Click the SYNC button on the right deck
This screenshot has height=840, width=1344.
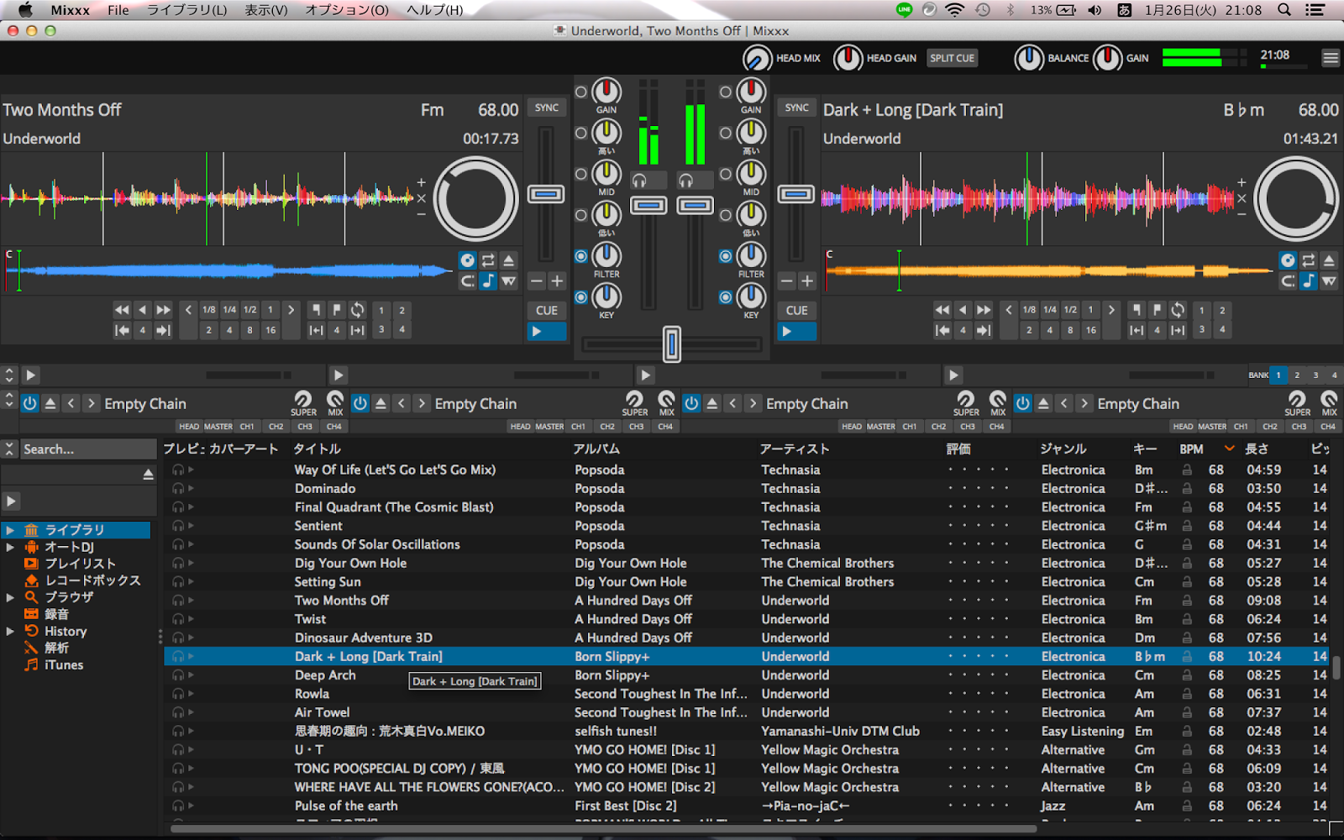797,108
